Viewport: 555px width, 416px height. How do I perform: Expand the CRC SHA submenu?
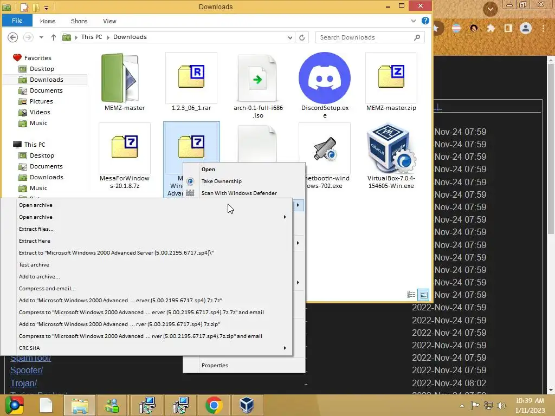pos(285,348)
